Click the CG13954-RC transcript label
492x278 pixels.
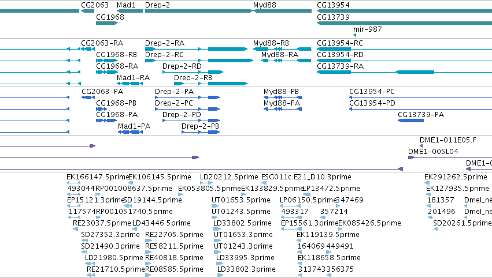click(340, 43)
